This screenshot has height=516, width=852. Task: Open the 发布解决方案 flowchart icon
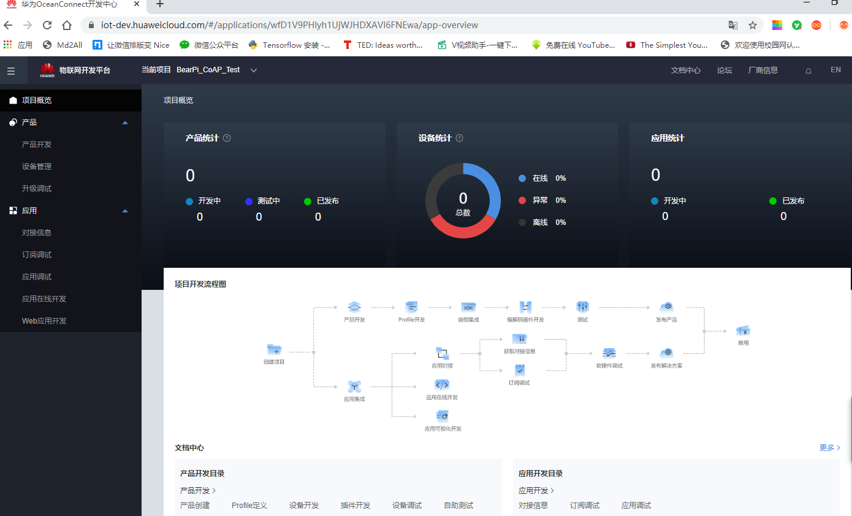(667, 353)
